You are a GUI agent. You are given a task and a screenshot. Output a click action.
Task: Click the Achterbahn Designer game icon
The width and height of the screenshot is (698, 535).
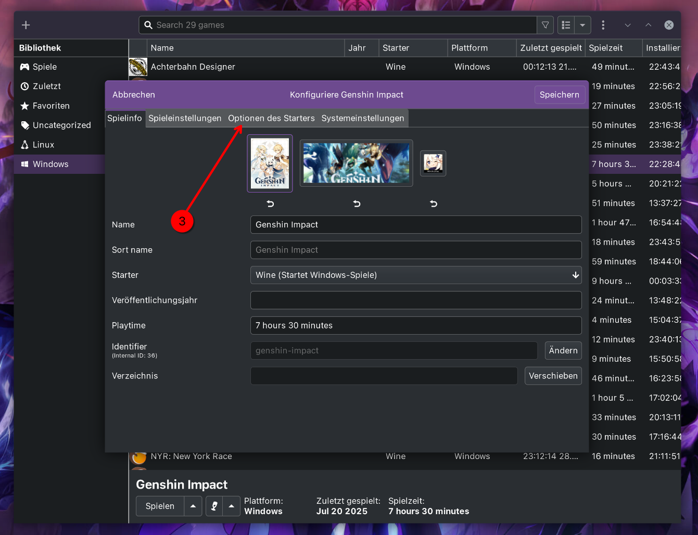(x=138, y=67)
